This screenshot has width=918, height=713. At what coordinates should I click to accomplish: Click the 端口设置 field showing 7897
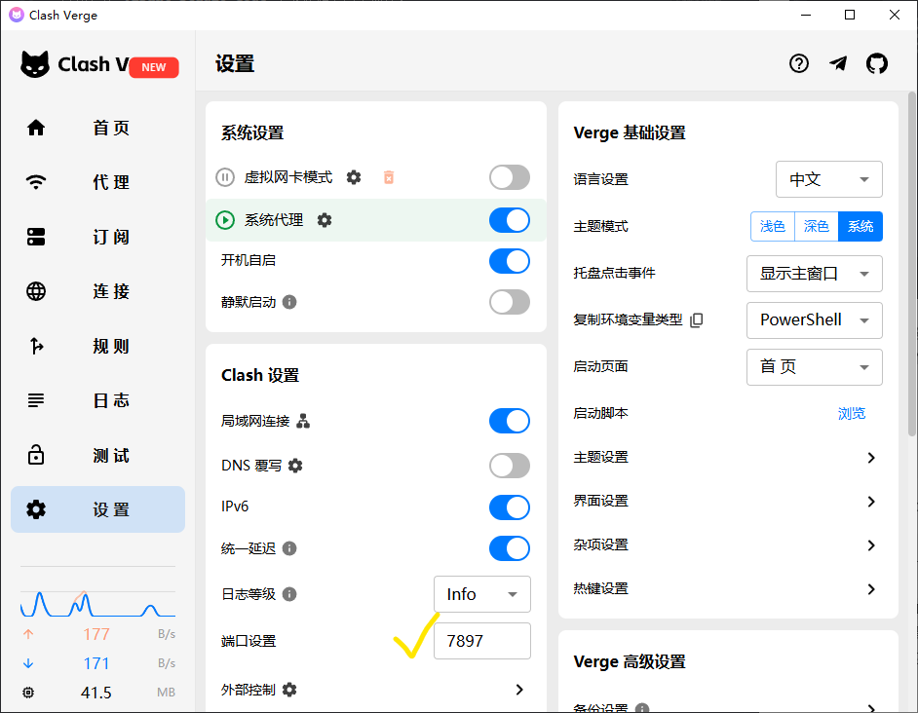(x=481, y=641)
